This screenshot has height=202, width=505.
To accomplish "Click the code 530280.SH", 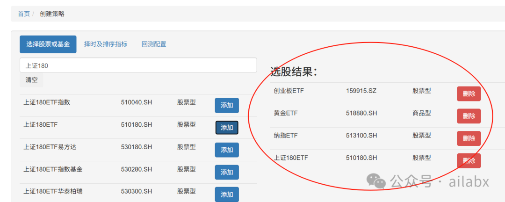I will tap(136, 169).
